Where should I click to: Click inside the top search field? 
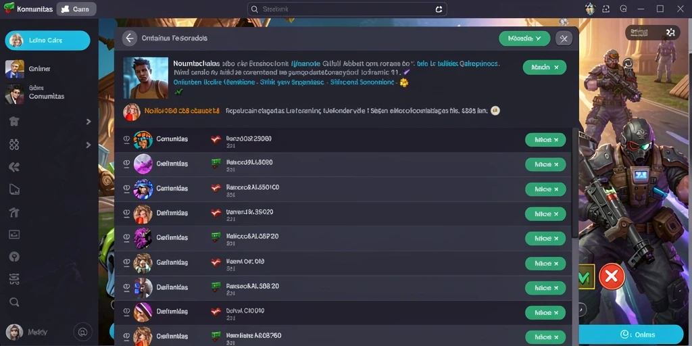click(x=347, y=9)
